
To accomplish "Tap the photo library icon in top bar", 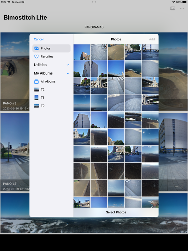I will point(172,8).
